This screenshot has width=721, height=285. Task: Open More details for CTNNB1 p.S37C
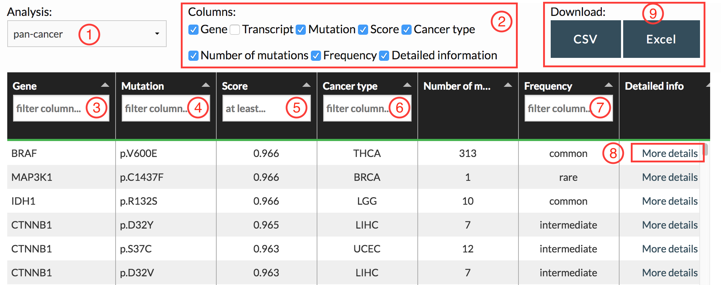(x=670, y=249)
